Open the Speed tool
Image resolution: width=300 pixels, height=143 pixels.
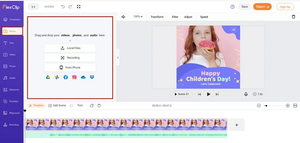coord(204,17)
